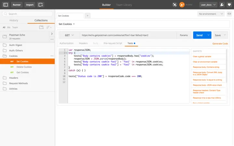Click the Cookies open folder icon

click(5, 56)
